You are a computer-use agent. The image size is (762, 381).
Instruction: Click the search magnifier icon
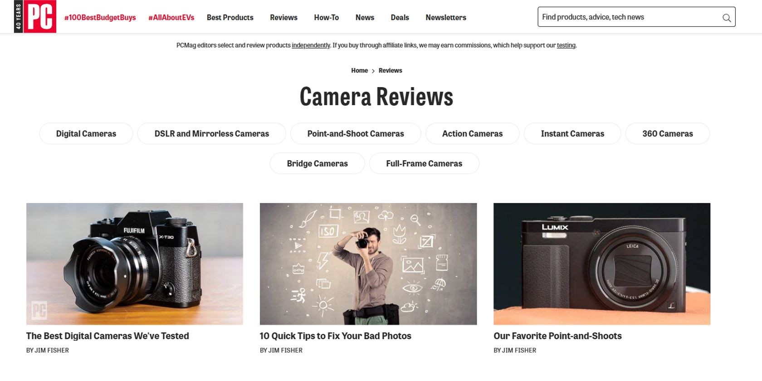click(727, 18)
